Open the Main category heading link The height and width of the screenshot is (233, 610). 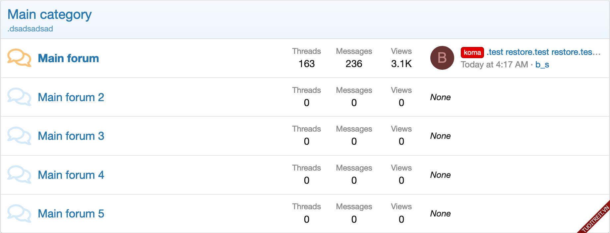point(49,15)
